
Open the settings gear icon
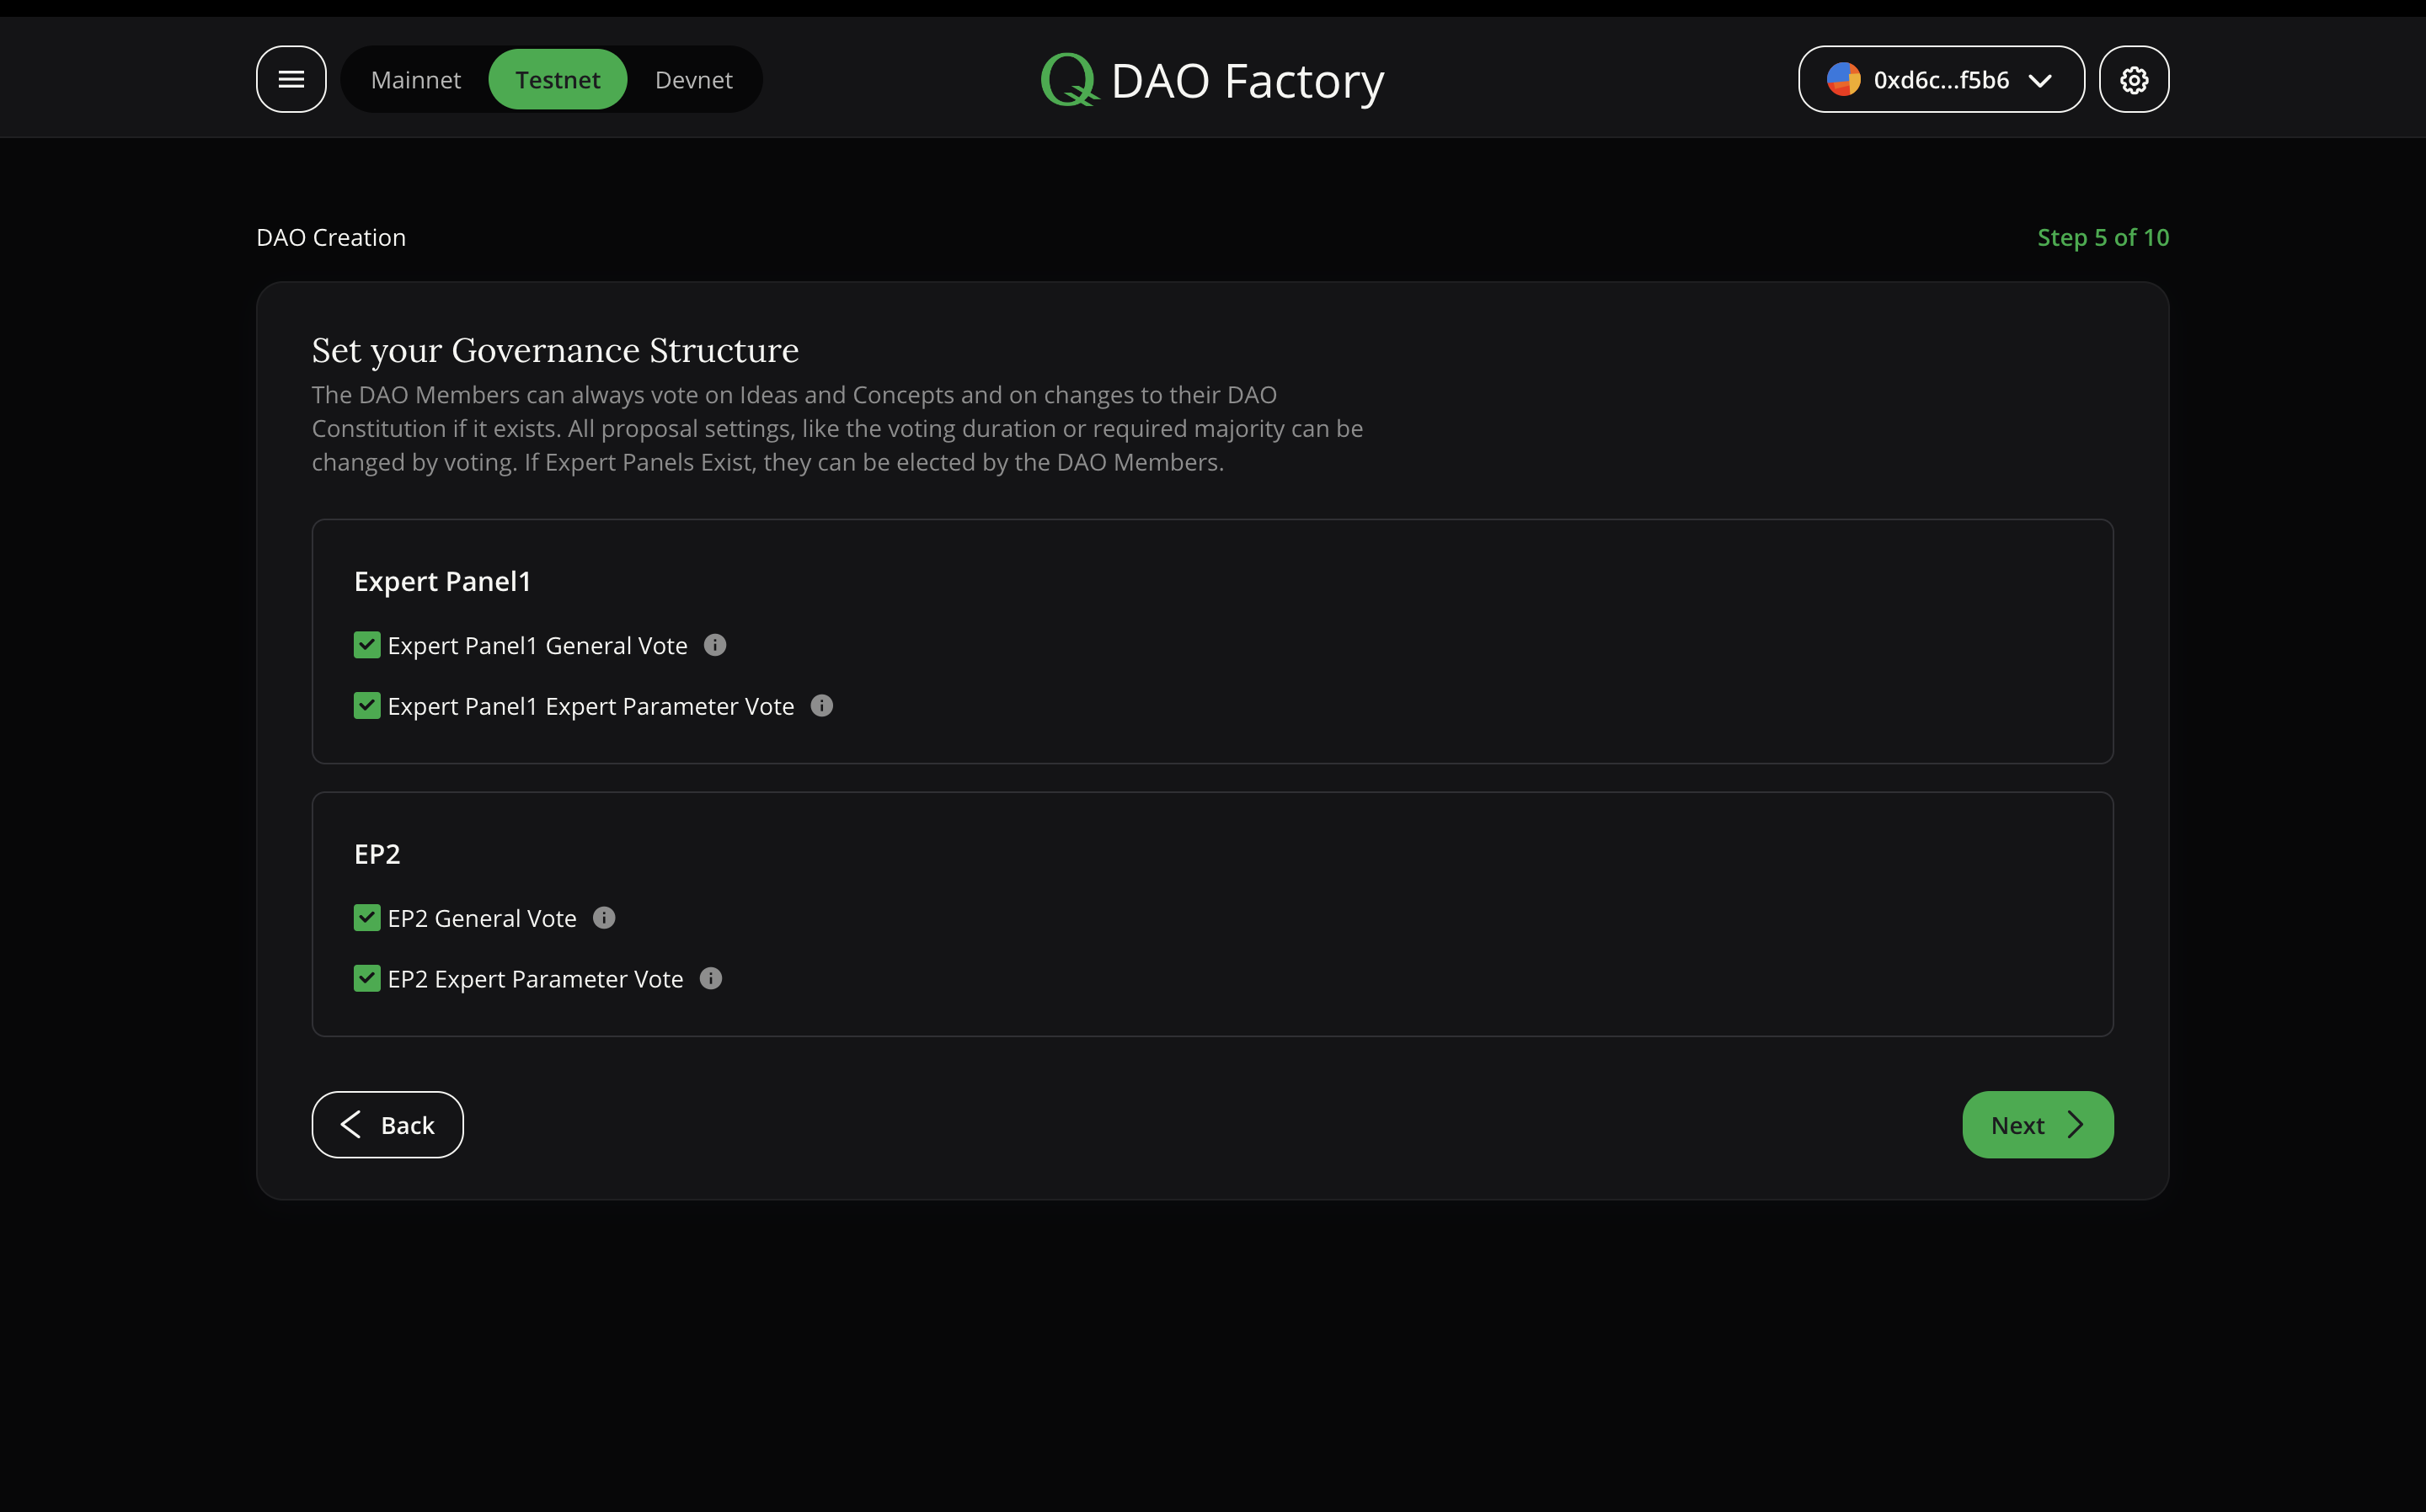tap(2133, 78)
